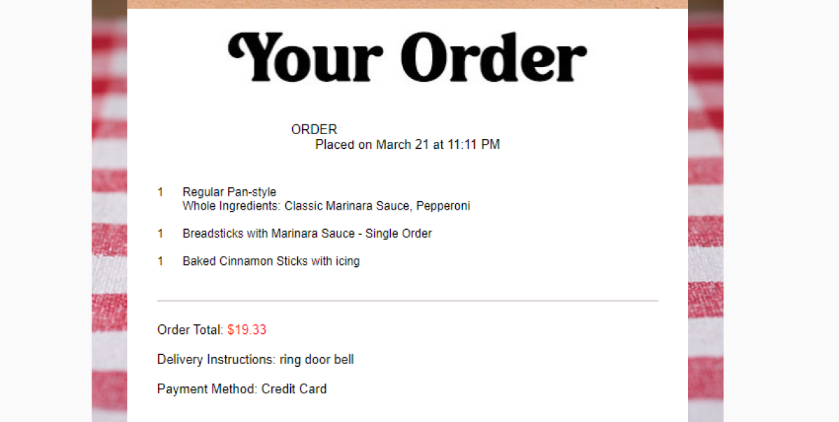Click the "Placed on March 21" timestamp
This screenshot has height=422, width=839.
pos(407,145)
